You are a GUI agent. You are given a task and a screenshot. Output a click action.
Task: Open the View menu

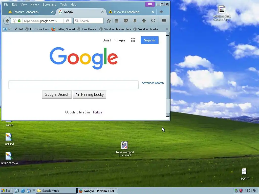(24, 5)
